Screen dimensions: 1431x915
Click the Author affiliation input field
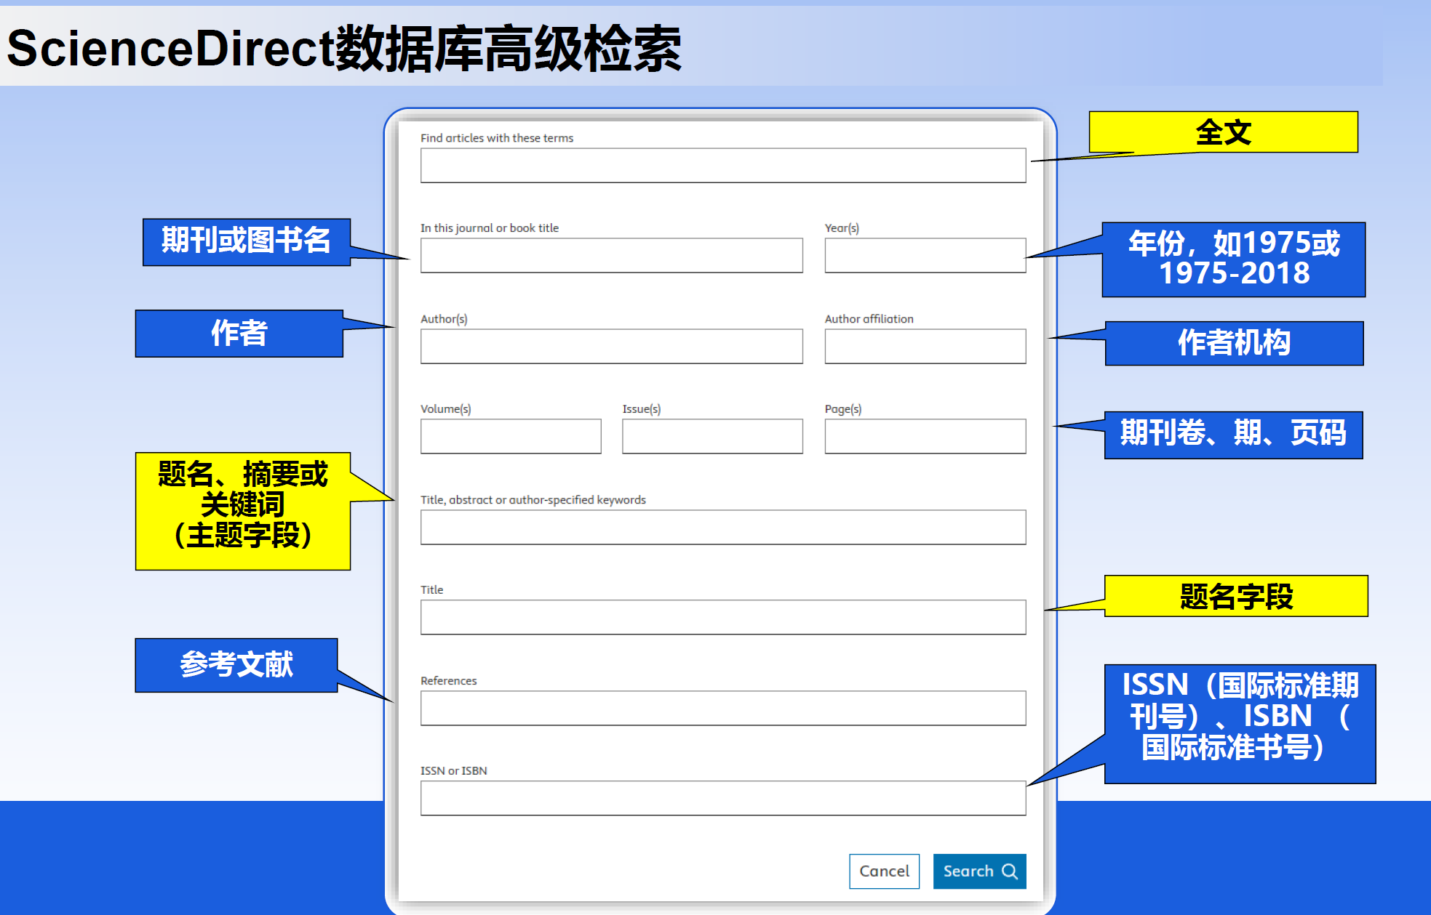(925, 346)
